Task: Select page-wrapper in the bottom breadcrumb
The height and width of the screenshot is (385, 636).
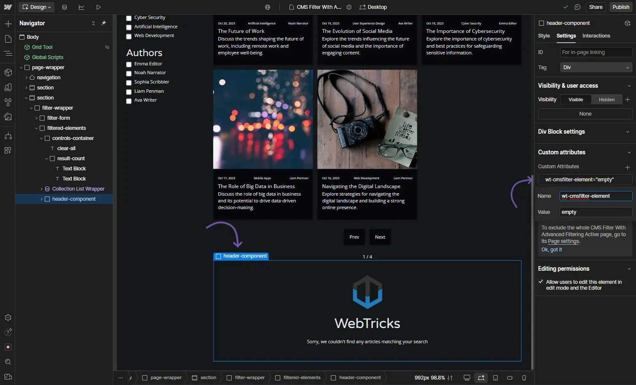Action: (x=162, y=378)
